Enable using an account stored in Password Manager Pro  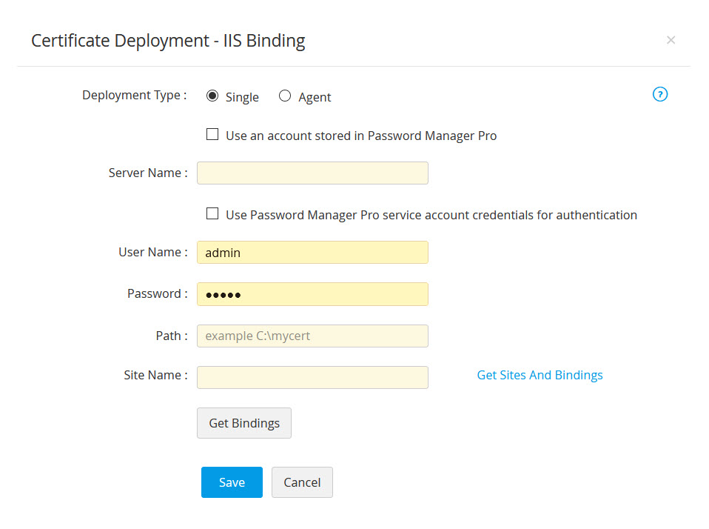212,134
